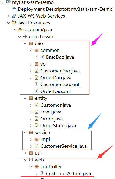The height and width of the screenshot is (179, 115).
Task: Collapse the Java Resources node
Action: (8, 23)
